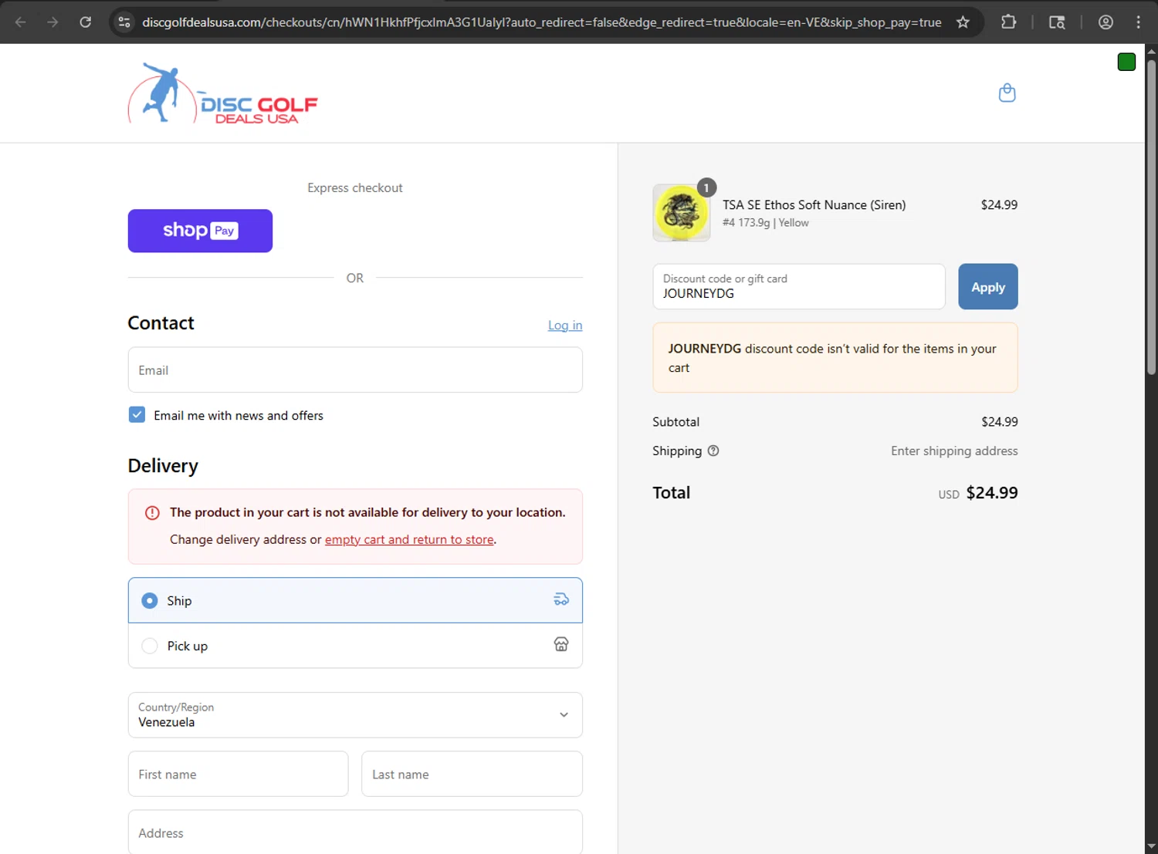Click the Total amount $24.99
1158x854 pixels.
pos(992,493)
